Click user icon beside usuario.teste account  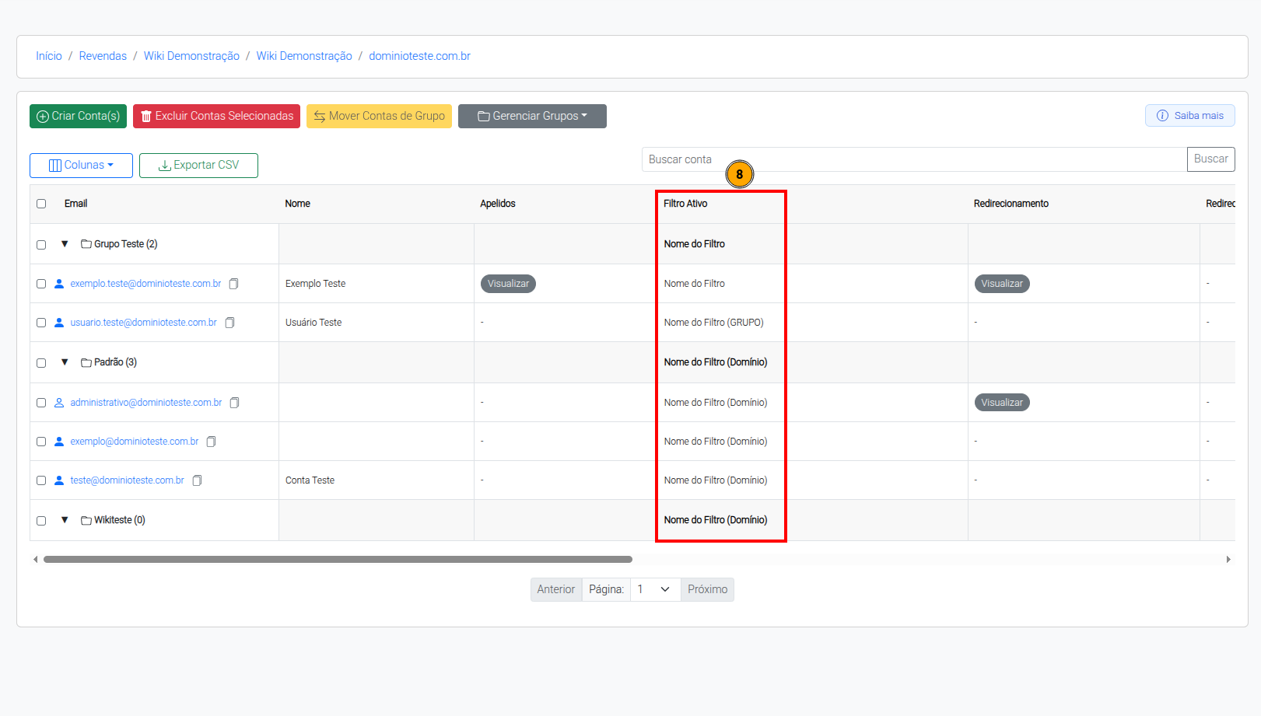pyautogui.click(x=59, y=323)
